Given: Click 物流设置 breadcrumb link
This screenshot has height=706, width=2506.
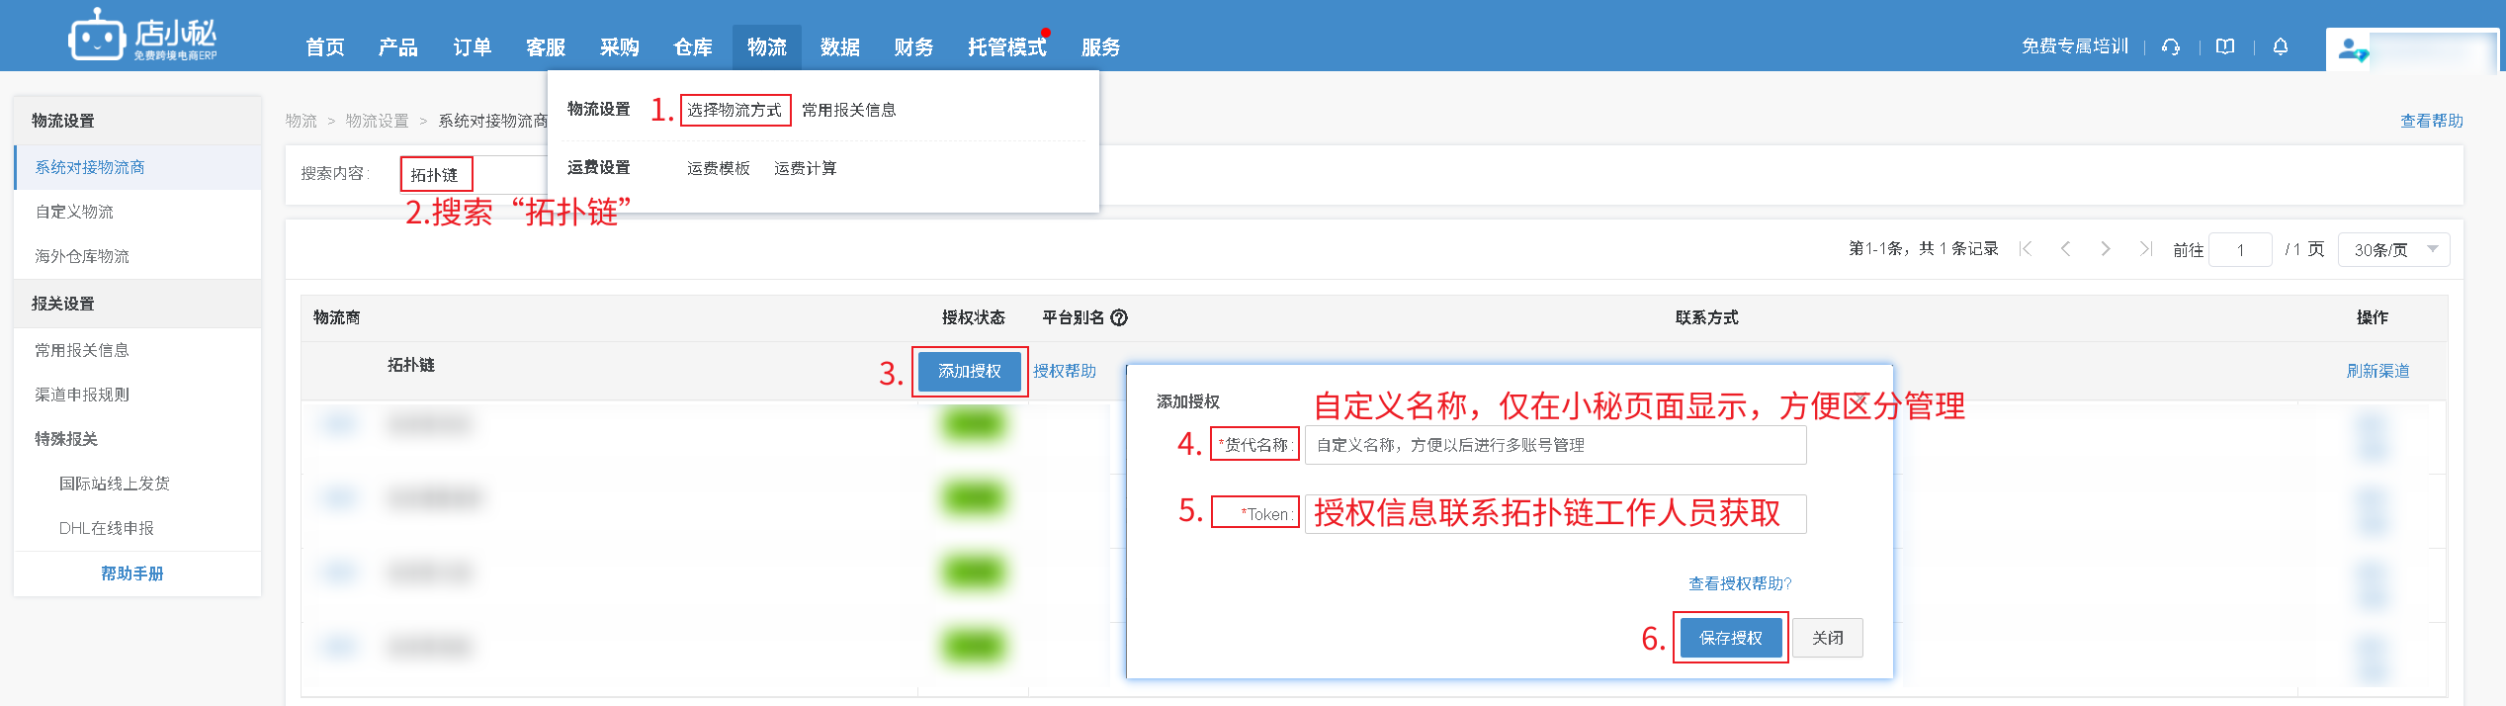Looking at the screenshot, I should click(377, 121).
